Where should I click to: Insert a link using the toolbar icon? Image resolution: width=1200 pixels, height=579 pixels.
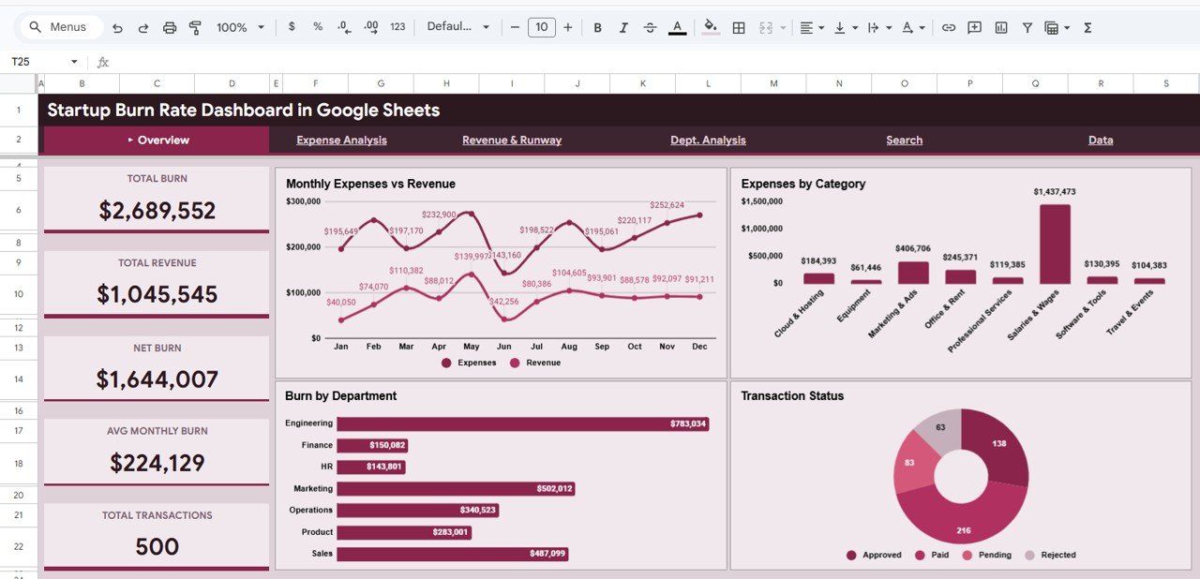948,27
